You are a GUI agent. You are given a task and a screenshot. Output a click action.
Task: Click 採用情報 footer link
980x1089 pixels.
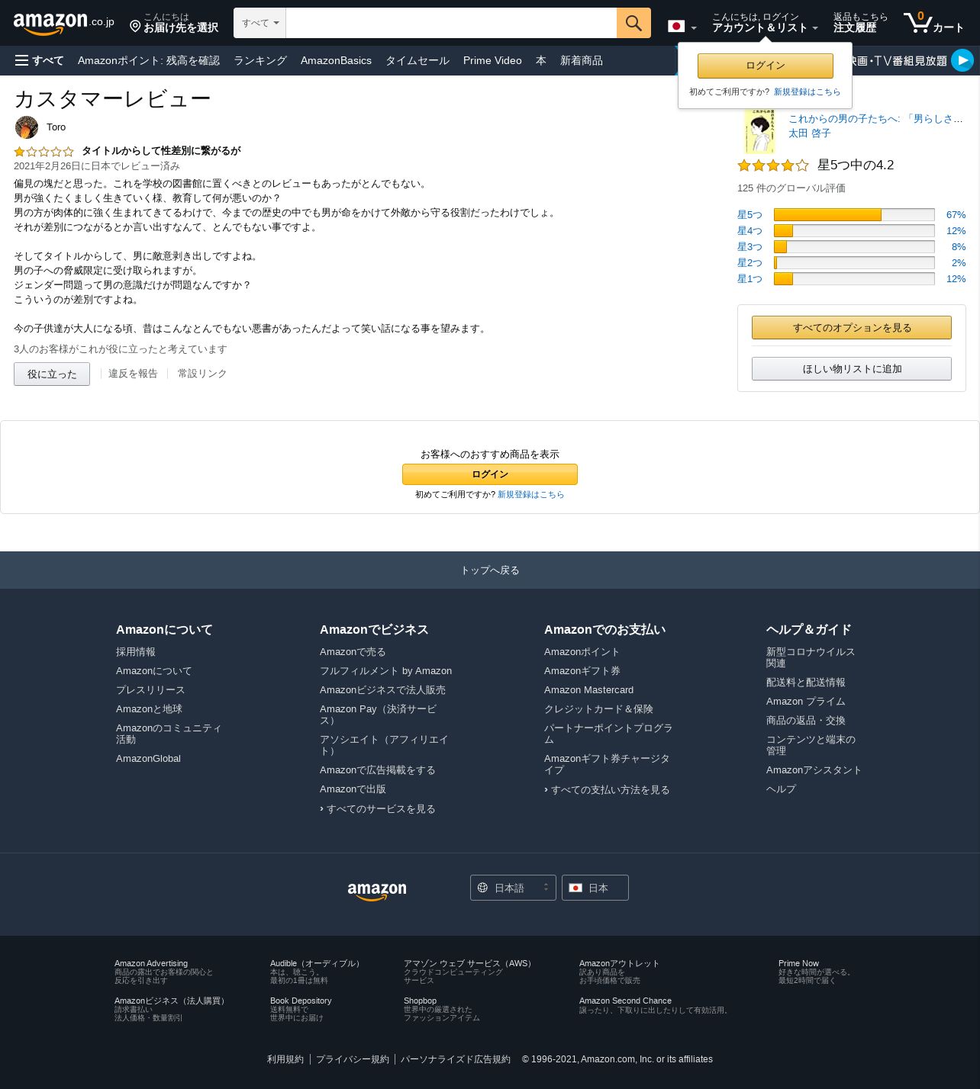point(136,652)
